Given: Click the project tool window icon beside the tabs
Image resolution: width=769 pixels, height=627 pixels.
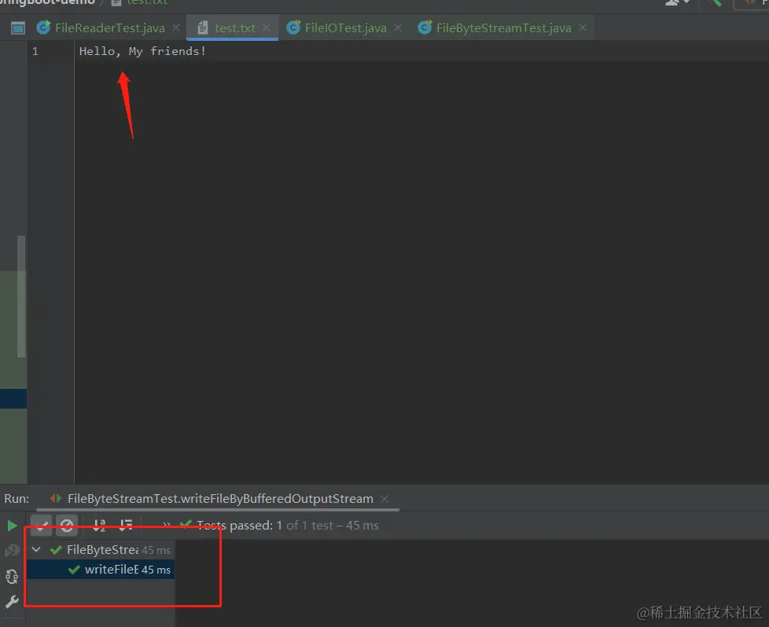Looking at the screenshot, I should tap(17, 28).
